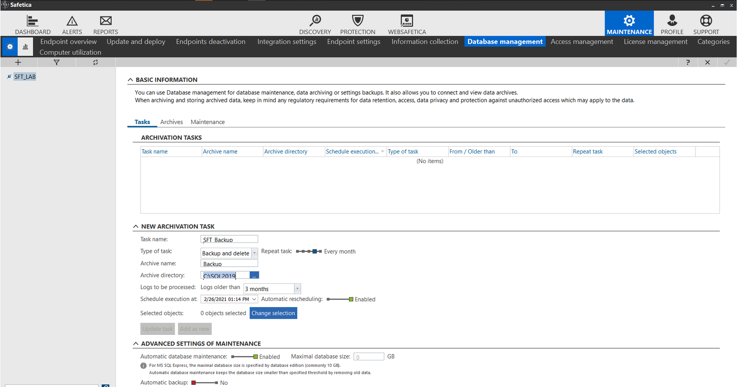The height and width of the screenshot is (387, 738).
Task: Switch to settings mode gear button
Action: click(x=10, y=46)
